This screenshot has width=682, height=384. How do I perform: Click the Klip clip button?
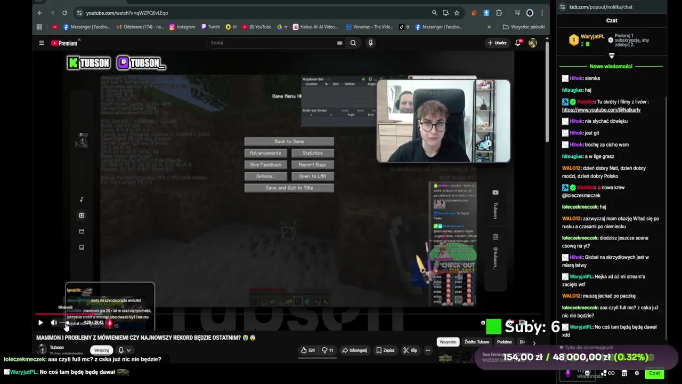click(x=410, y=350)
